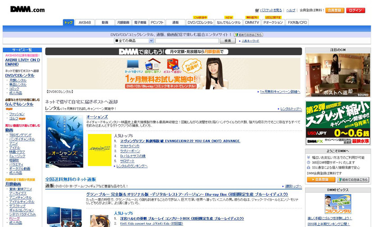The image size is (372, 227).
Task: Open the ポータブル動画 sidebar link
Action: tap(20, 169)
